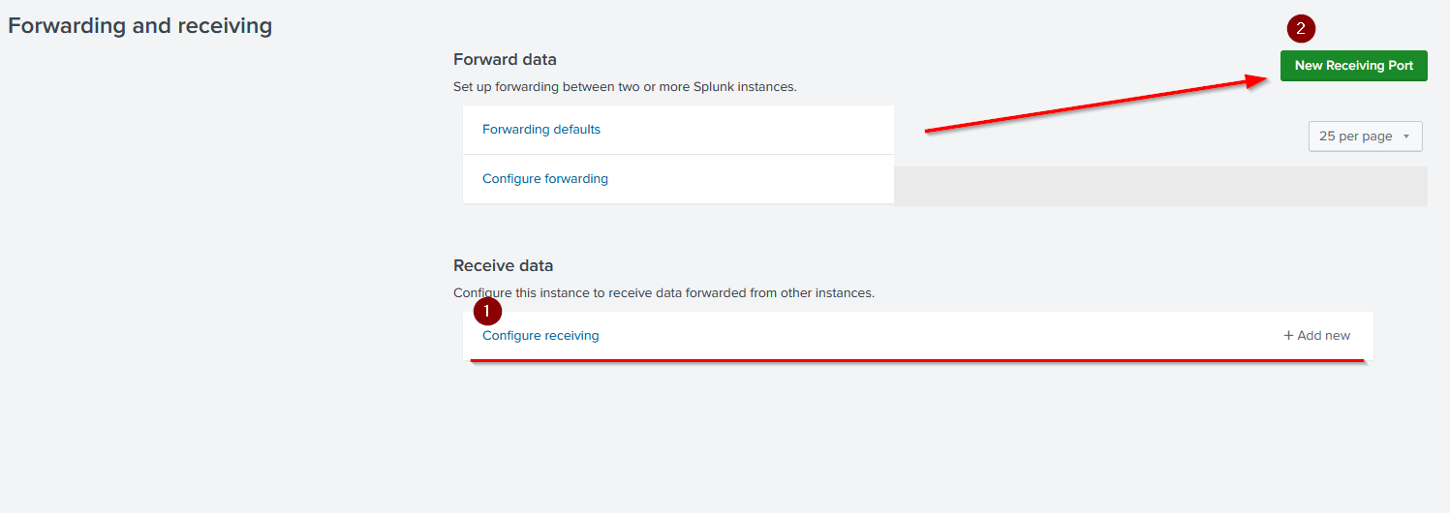Expand the 25 per page dropdown
Screen dimensions: 1450x513
1365,136
